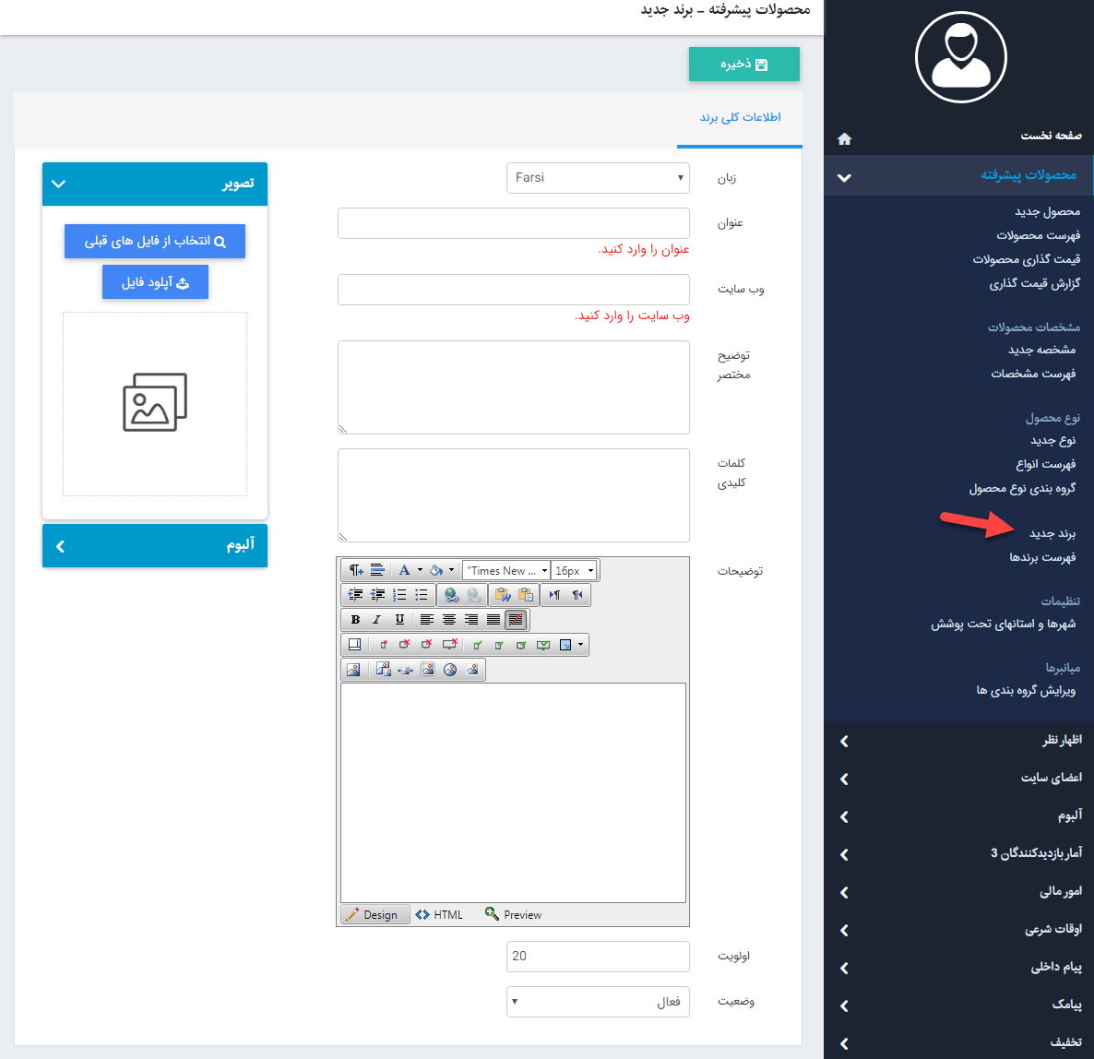The width and height of the screenshot is (1094, 1059).
Task: Toggle bold formatting in the editor
Action: pyautogui.click(x=355, y=620)
